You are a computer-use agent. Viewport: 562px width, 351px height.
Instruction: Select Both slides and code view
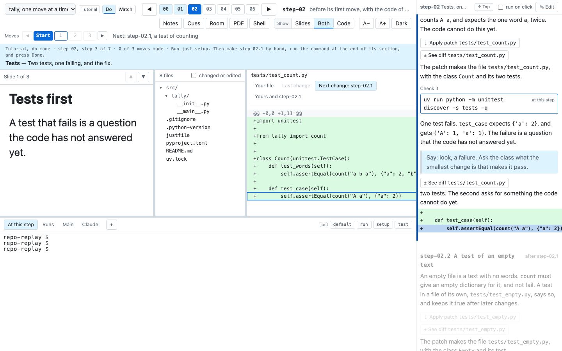point(324,23)
